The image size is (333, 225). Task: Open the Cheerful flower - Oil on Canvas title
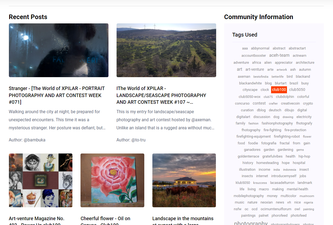coord(106,222)
